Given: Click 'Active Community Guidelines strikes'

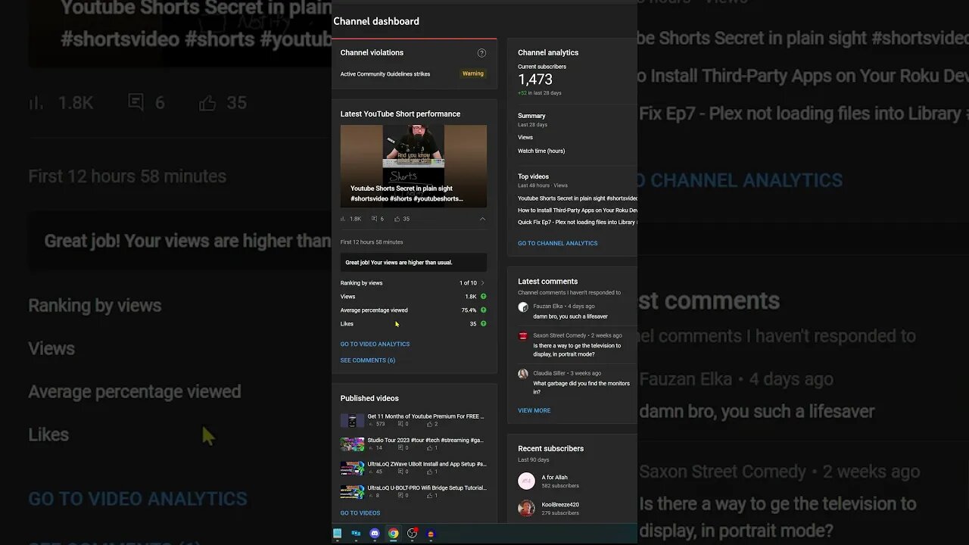Looking at the screenshot, I should (x=385, y=74).
